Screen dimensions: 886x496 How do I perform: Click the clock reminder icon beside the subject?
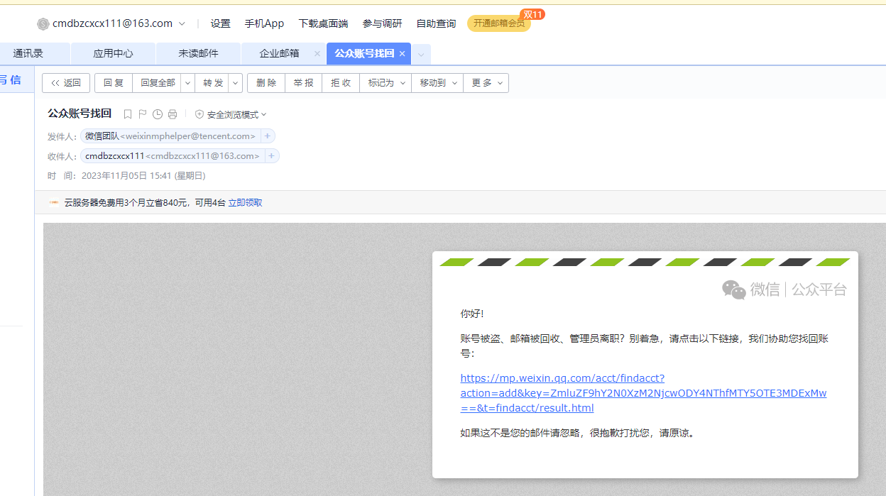tap(158, 114)
